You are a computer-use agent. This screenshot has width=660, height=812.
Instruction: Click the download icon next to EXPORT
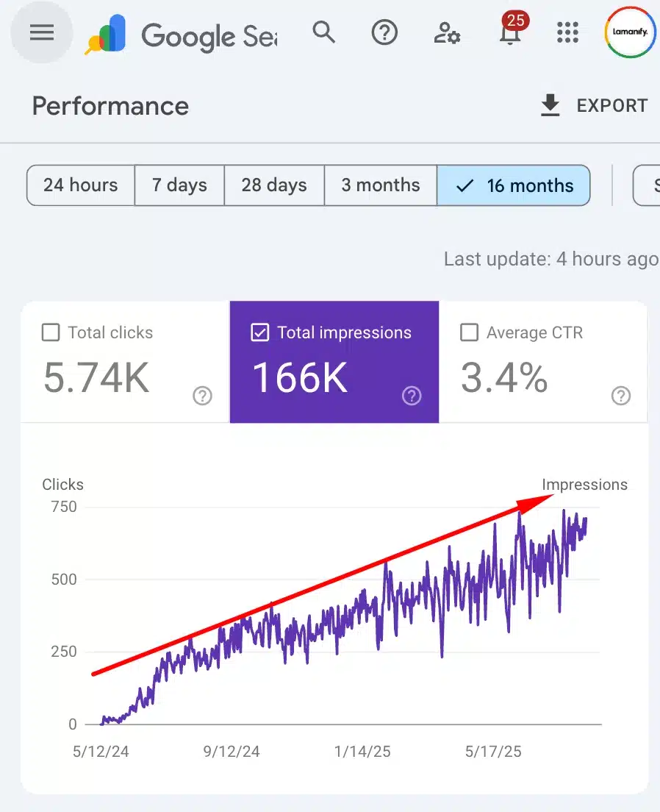(550, 105)
